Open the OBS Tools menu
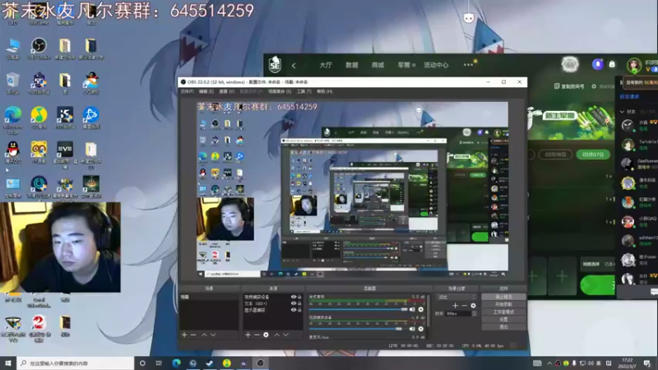The image size is (658, 370). (x=304, y=91)
